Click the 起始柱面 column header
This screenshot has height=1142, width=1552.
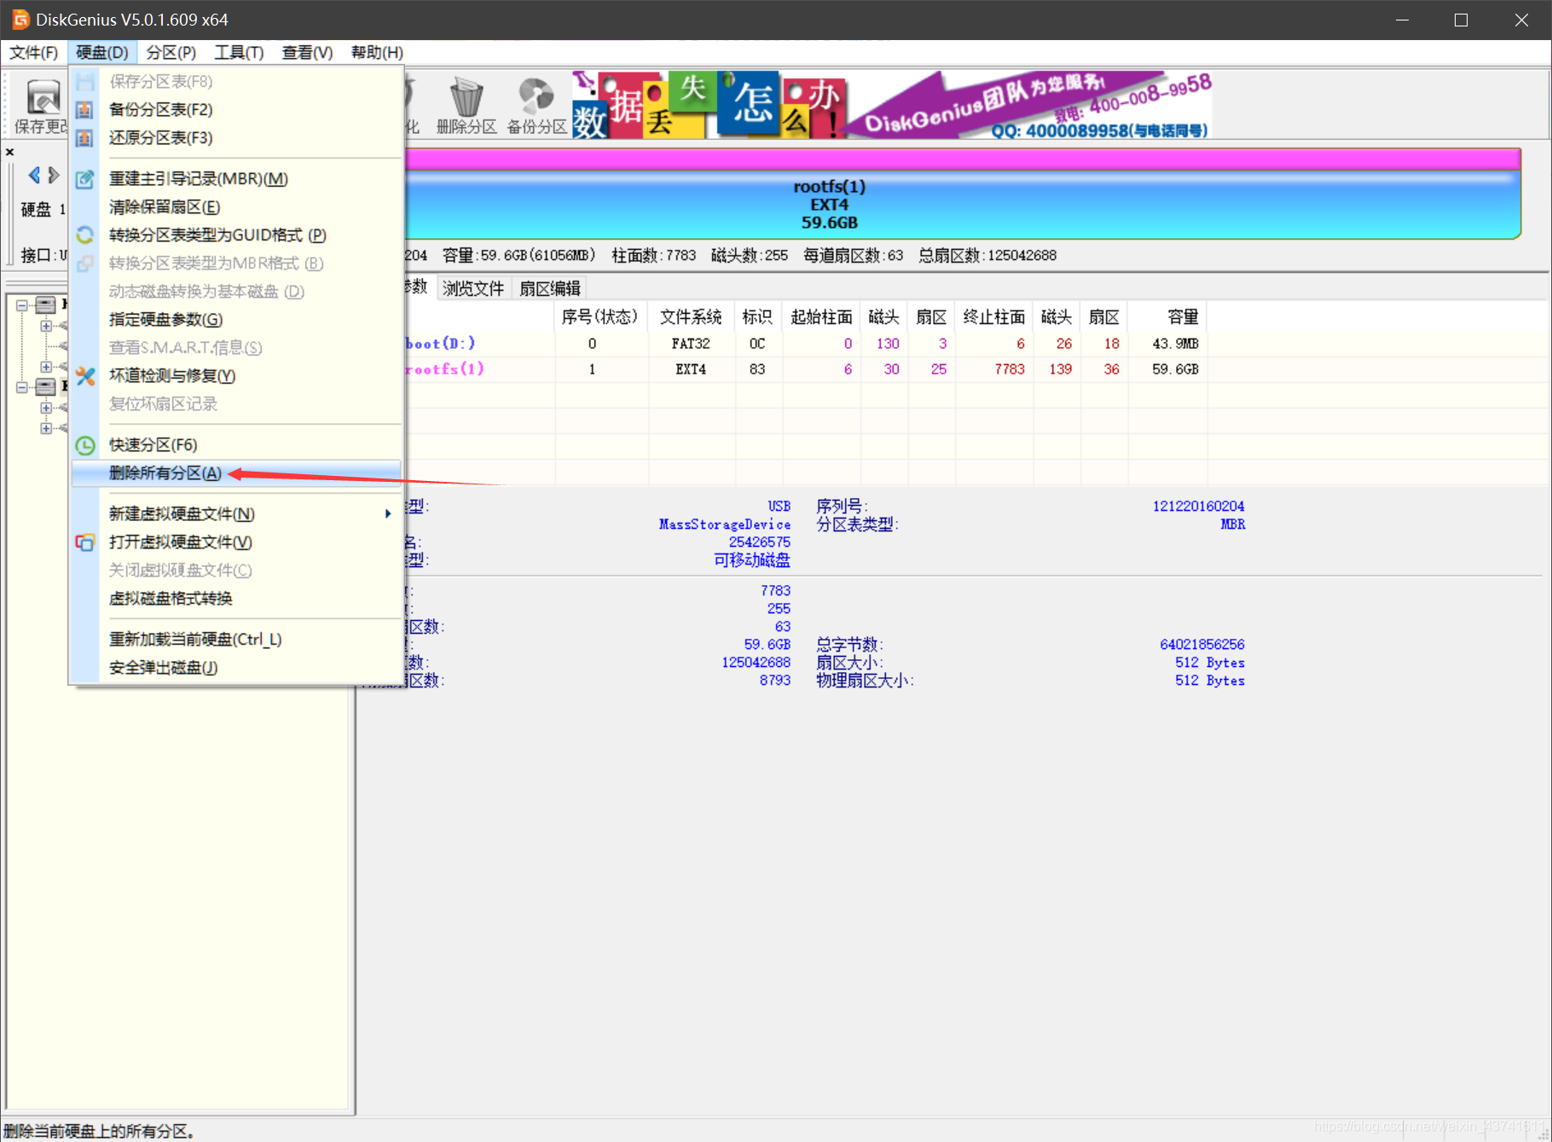(821, 317)
